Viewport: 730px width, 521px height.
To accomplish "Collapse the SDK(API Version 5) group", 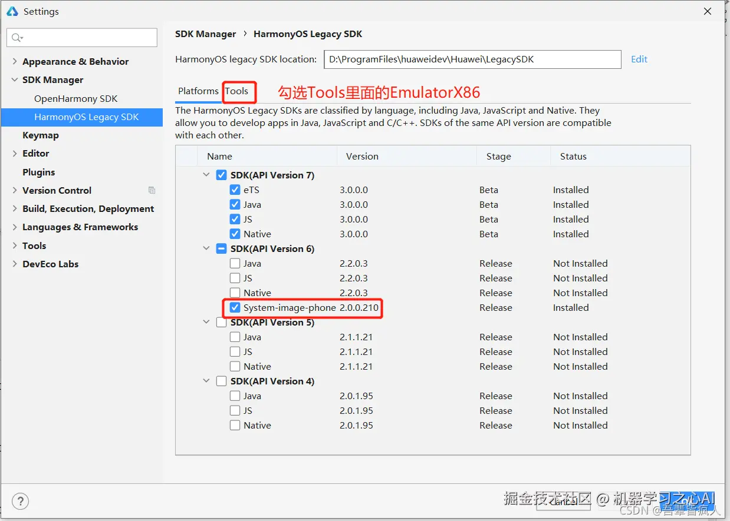I will (206, 322).
